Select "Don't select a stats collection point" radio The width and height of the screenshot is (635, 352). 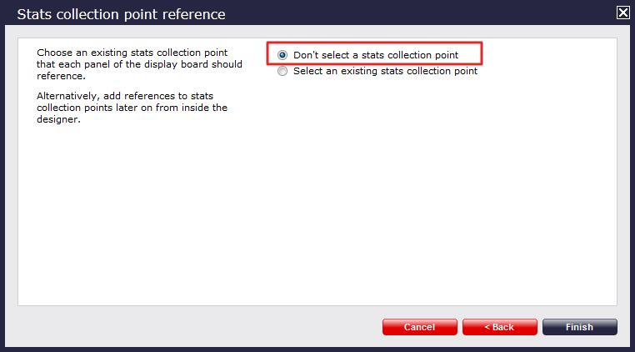(x=282, y=55)
